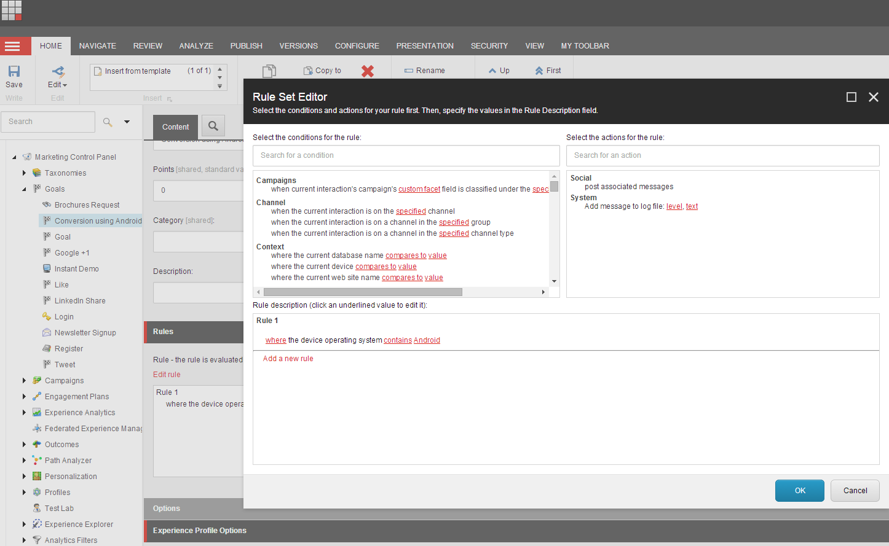This screenshot has width=889, height=546.
Task: Expand the Campaigns tree node
Action: (x=24, y=380)
